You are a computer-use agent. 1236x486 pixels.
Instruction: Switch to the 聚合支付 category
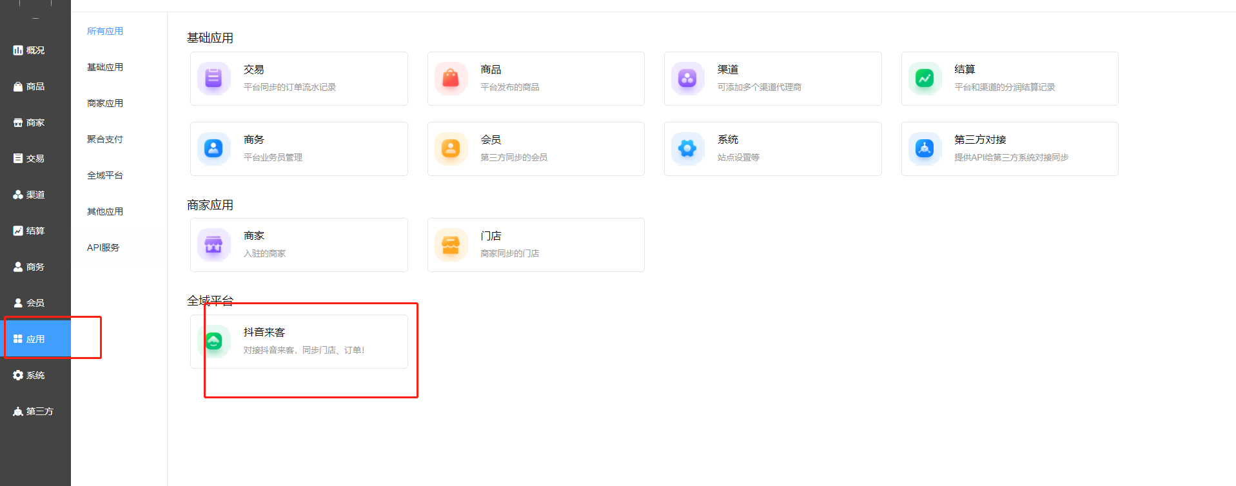coord(105,139)
